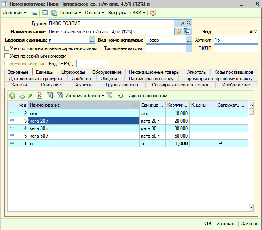Switch to the Основные tab
The height and width of the screenshot is (230, 262).
pos(18,72)
